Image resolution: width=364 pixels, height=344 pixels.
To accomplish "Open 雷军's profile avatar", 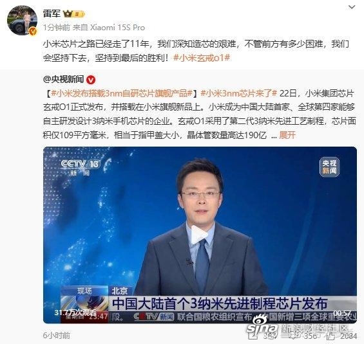I will 22,20.
